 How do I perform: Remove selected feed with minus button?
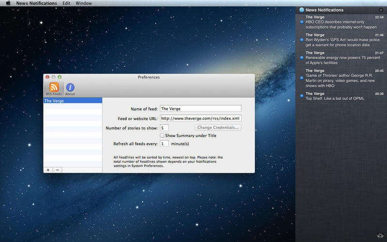click(57, 170)
